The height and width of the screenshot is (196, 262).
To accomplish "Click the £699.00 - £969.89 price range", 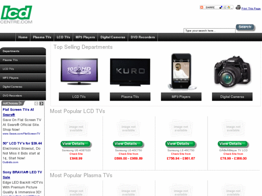I will click(x=128, y=159).
